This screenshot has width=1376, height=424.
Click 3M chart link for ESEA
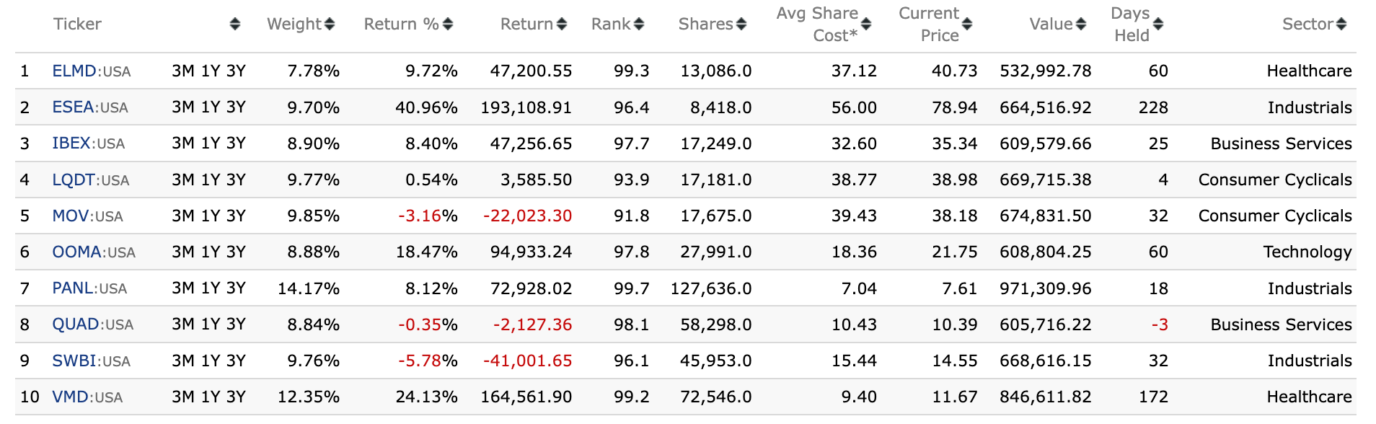[x=183, y=107]
